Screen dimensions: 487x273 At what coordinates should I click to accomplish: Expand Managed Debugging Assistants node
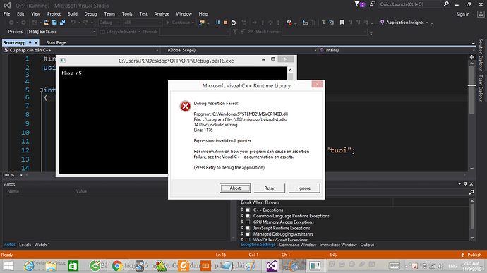coord(243,234)
